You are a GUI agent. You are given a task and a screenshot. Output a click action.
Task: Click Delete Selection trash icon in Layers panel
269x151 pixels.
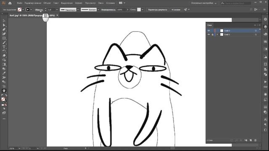tap(255, 140)
